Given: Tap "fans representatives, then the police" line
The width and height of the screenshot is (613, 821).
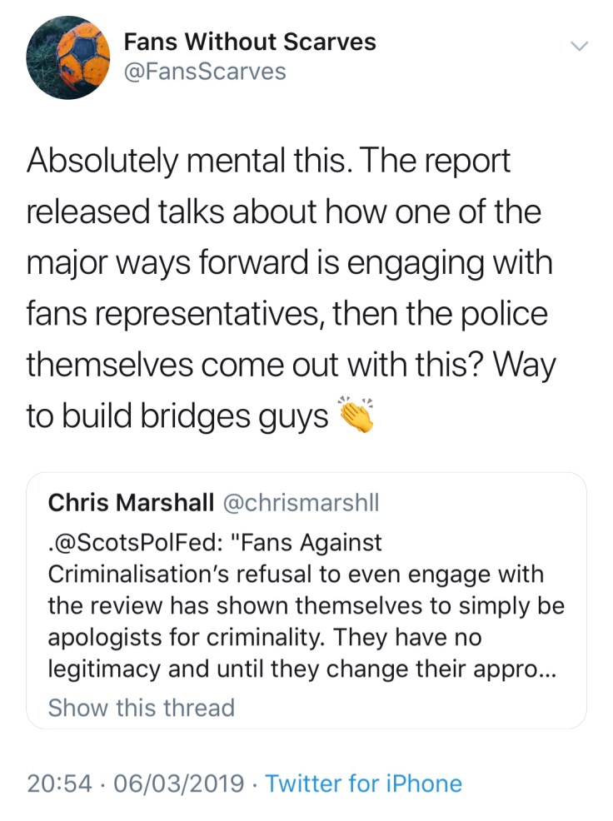Looking at the screenshot, I should [287, 314].
